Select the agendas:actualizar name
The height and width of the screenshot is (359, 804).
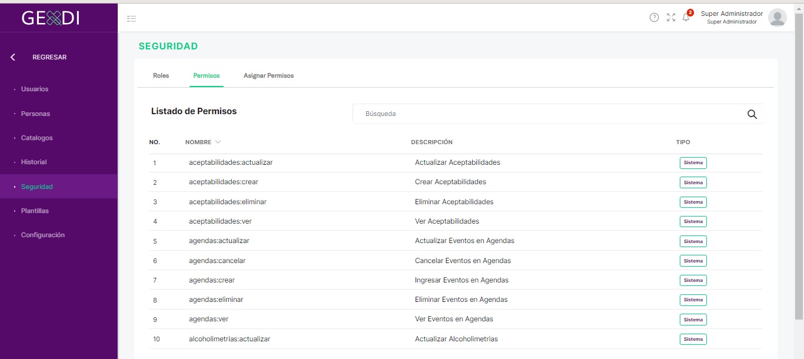219,241
